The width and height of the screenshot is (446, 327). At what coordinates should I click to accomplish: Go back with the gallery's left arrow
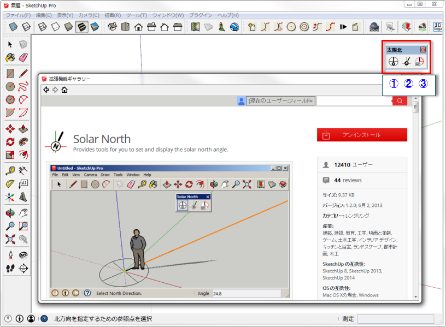(x=46, y=90)
